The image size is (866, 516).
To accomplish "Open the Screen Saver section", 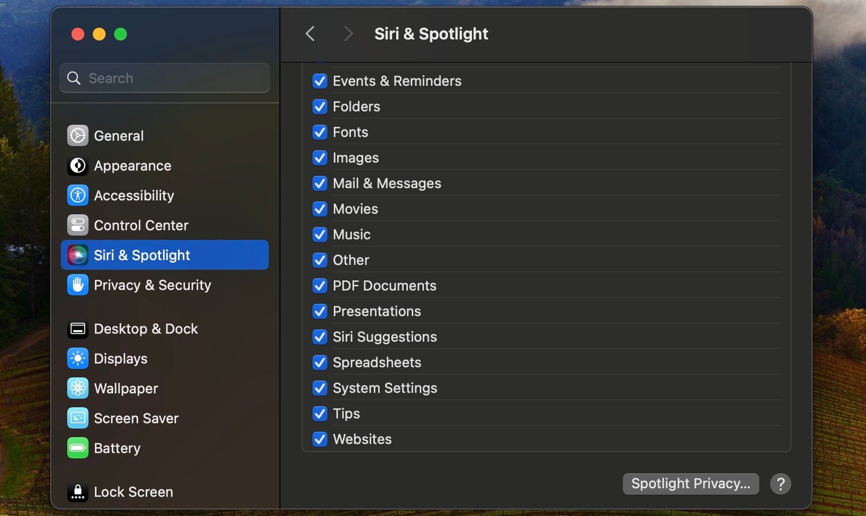I will [x=77, y=418].
